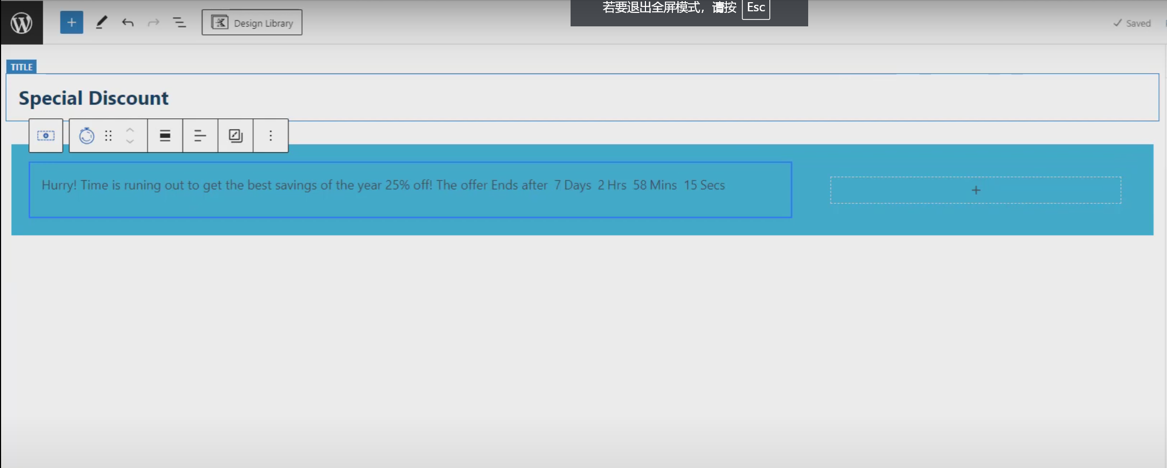Viewport: 1167px width, 468px height.
Task: Undo the last change
Action: (128, 23)
